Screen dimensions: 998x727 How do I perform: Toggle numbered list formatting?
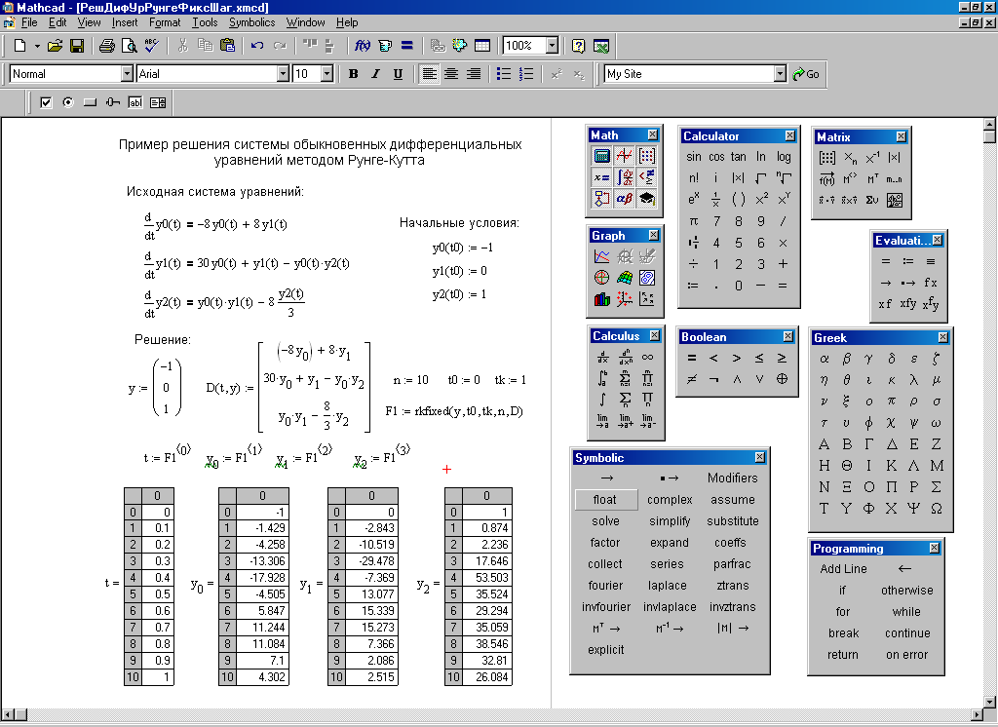(525, 74)
